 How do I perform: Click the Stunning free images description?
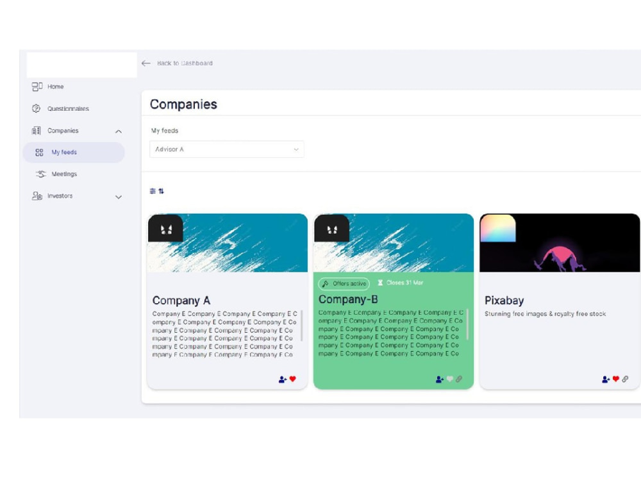tap(545, 314)
